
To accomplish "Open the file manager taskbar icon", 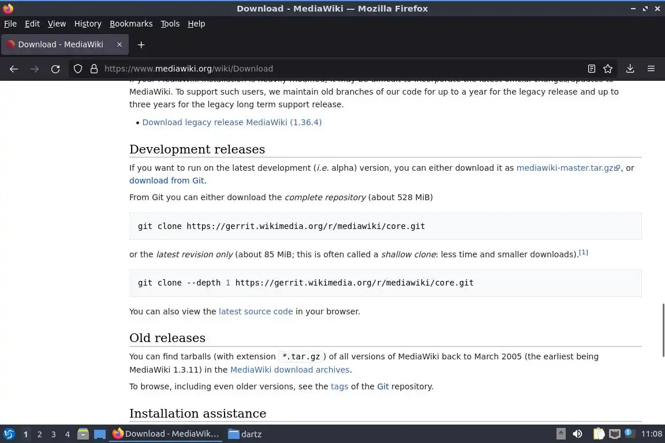I will point(83,434).
